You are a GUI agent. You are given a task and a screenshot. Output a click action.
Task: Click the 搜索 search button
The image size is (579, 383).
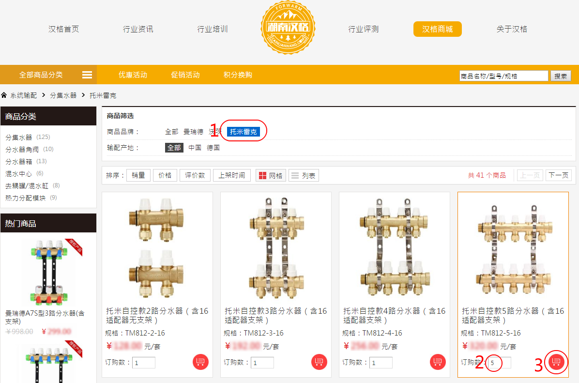click(561, 76)
